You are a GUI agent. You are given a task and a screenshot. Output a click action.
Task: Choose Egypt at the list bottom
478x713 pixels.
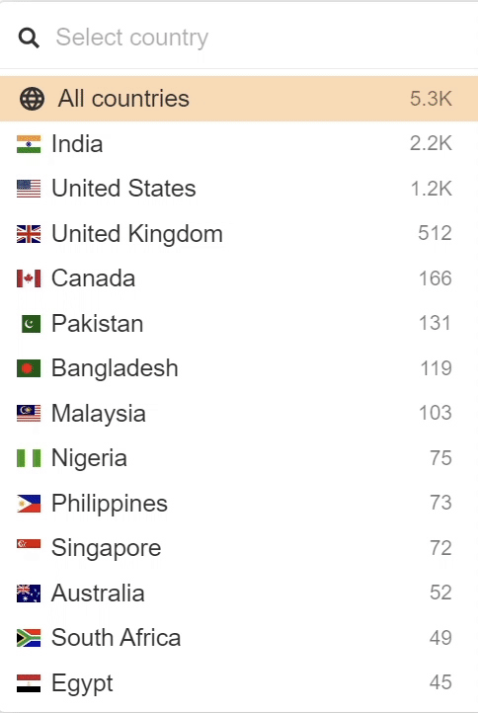239,682
